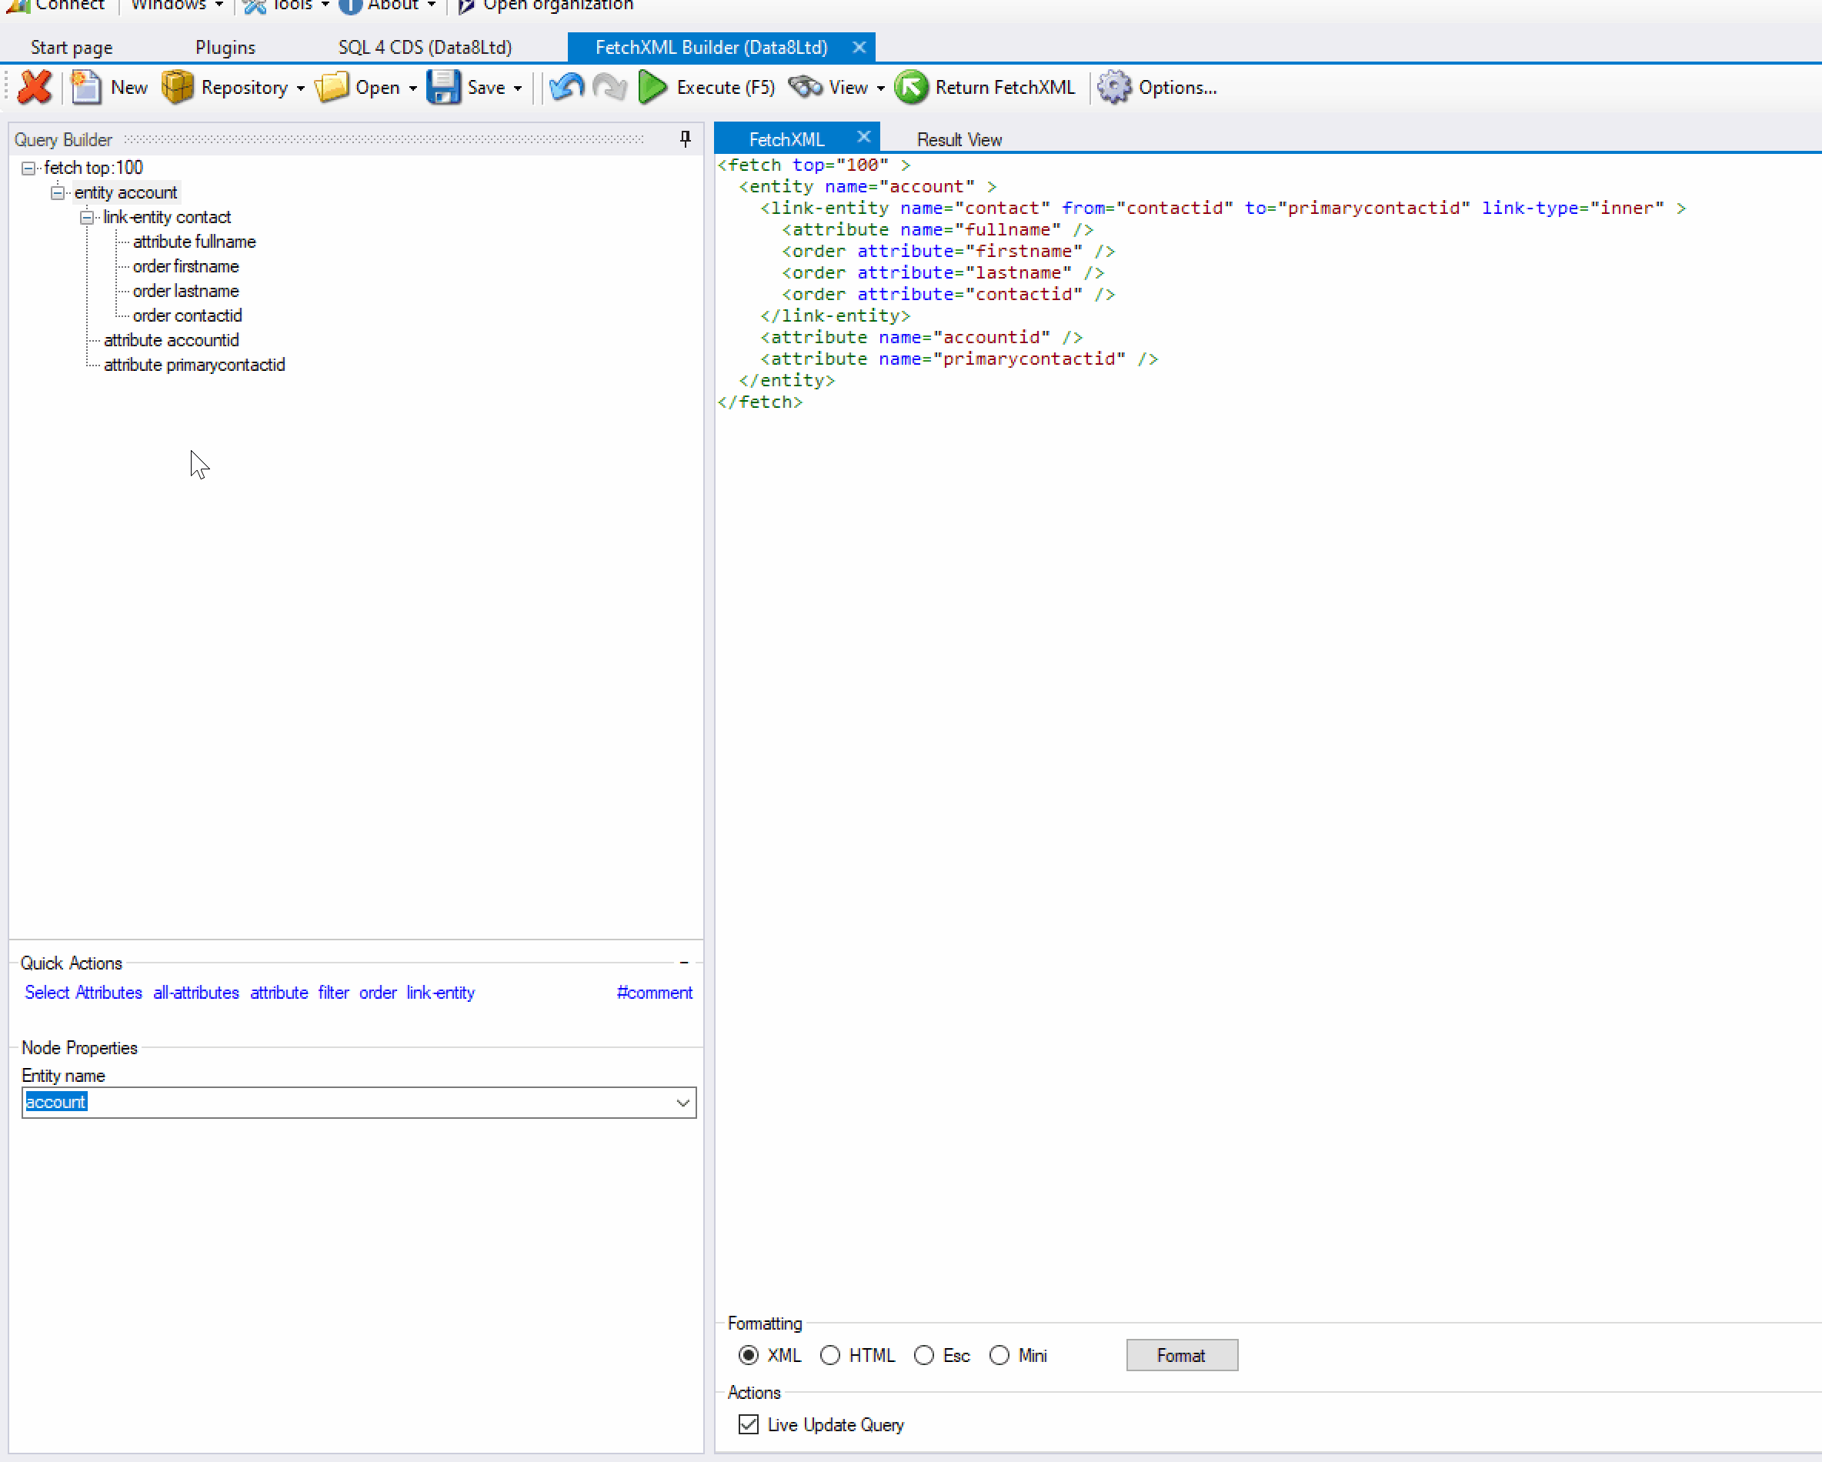Run query with green Execute icon

coord(652,88)
